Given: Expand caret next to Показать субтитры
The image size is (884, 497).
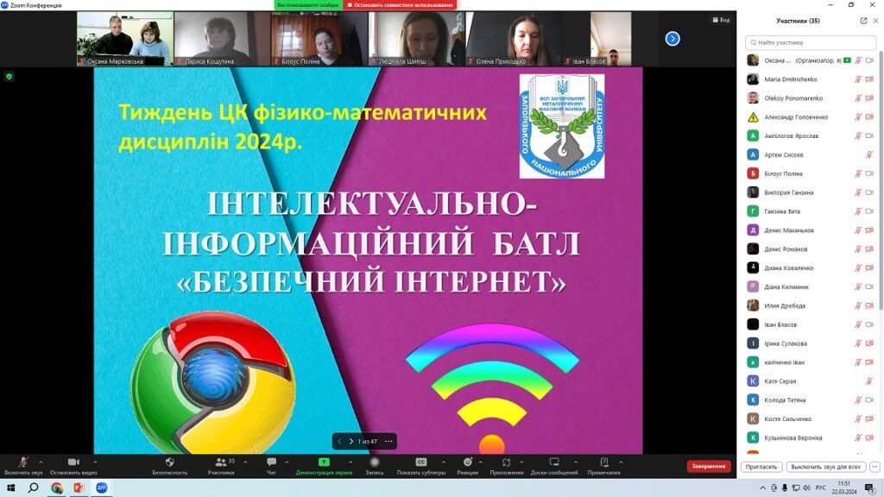Looking at the screenshot, I should [443, 462].
